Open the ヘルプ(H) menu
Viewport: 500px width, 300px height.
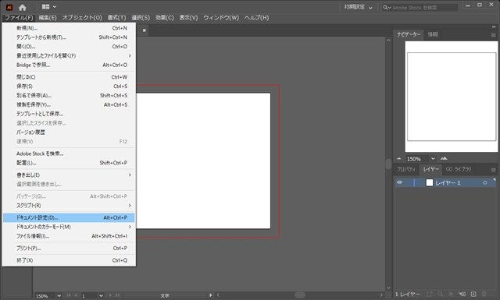[x=256, y=17]
